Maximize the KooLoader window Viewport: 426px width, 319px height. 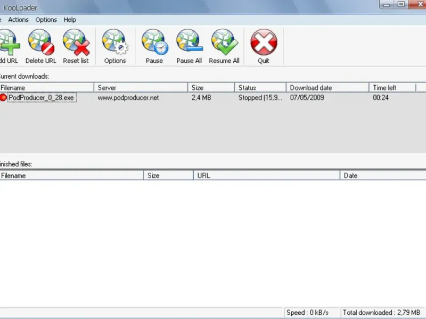[401, 4]
